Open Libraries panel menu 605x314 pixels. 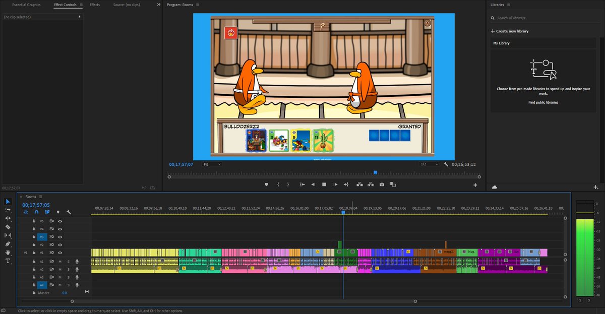(509, 5)
